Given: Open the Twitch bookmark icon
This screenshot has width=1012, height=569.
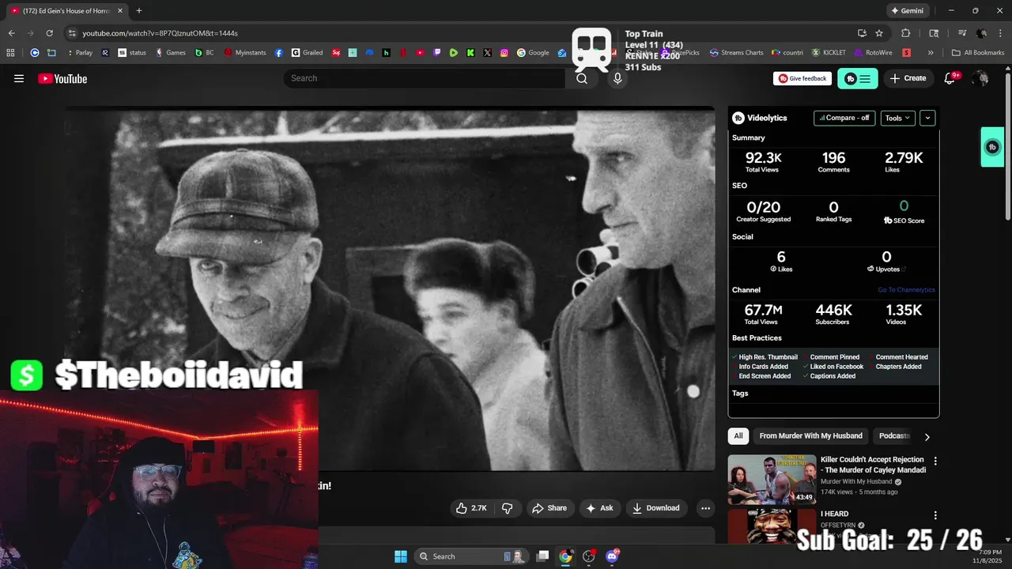Looking at the screenshot, I should coord(436,53).
